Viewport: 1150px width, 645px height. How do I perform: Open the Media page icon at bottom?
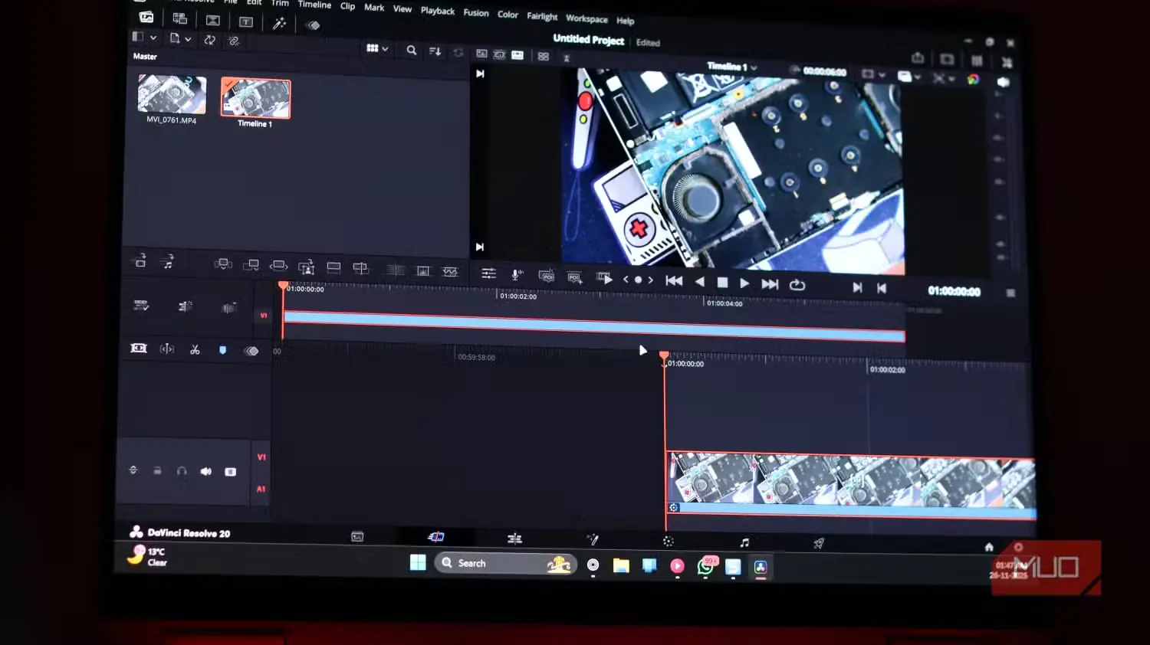point(357,537)
